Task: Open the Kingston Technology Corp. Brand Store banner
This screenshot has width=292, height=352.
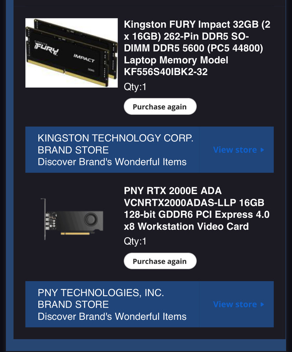Action: [x=149, y=150]
